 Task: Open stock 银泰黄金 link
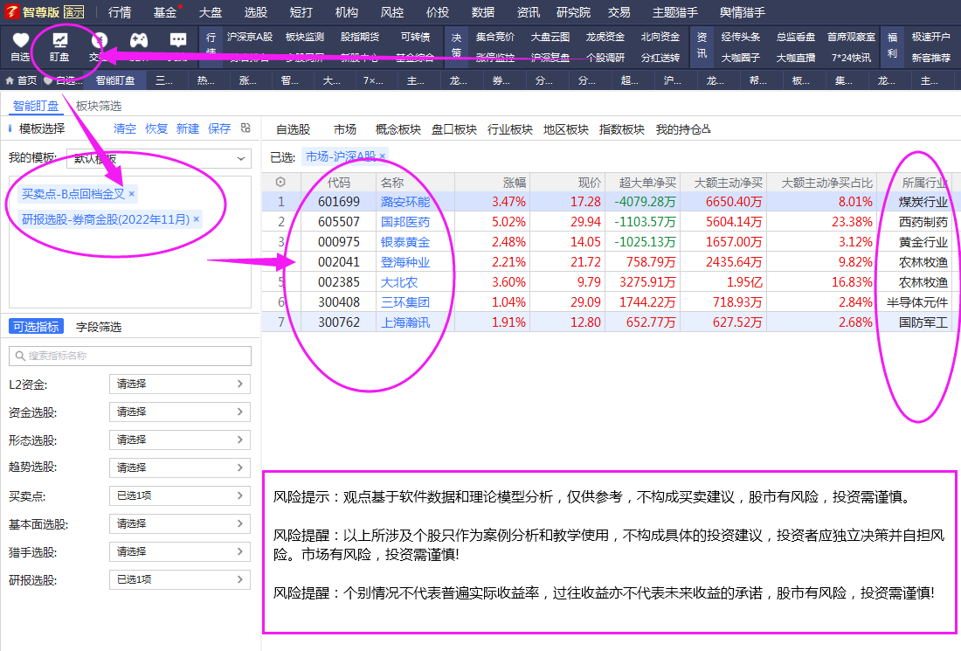pyautogui.click(x=405, y=242)
